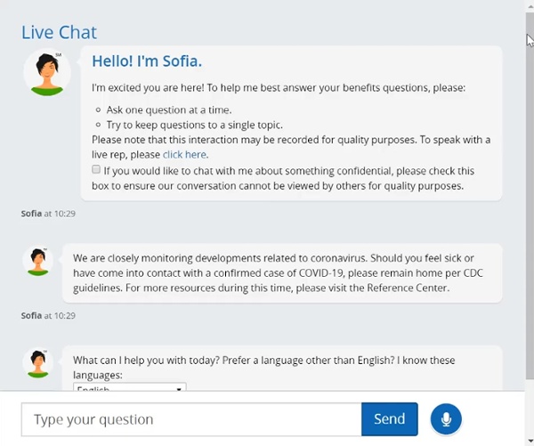The width and height of the screenshot is (534, 446).
Task: Click the 'Ask one question at a time' bullet
Action: coord(167,109)
